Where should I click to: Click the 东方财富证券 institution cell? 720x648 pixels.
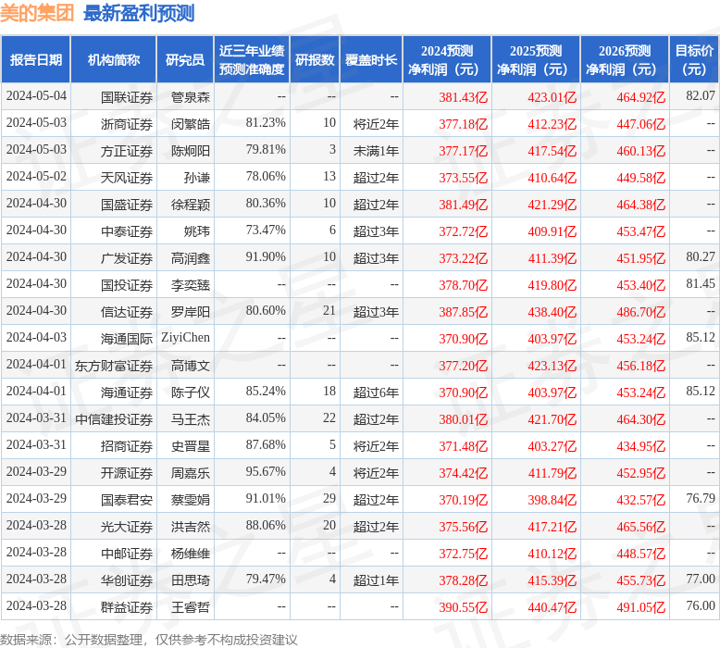(114, 366)
